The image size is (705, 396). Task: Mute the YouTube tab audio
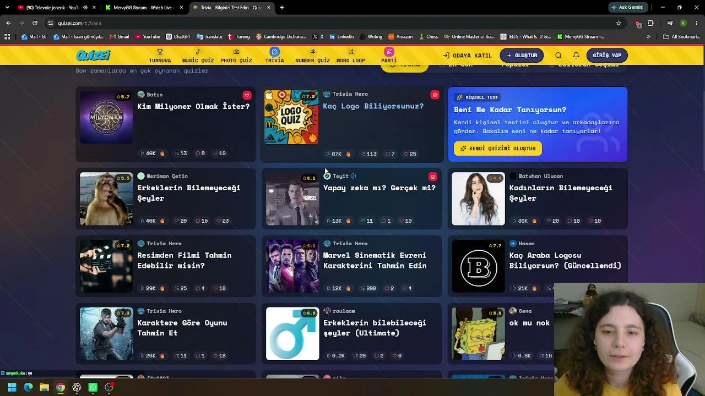pos(85,8)
